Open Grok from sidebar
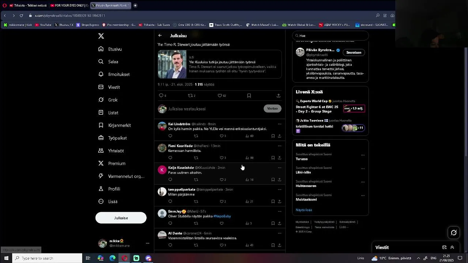 click(x=108, y=100)
